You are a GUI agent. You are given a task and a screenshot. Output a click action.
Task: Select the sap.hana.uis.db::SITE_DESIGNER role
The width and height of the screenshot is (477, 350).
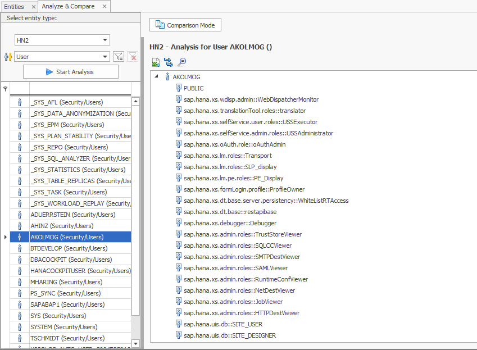click(230, 335)
